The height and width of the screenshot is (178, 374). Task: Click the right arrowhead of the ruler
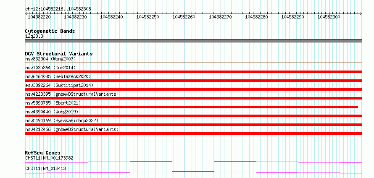[x=361, y=13]
